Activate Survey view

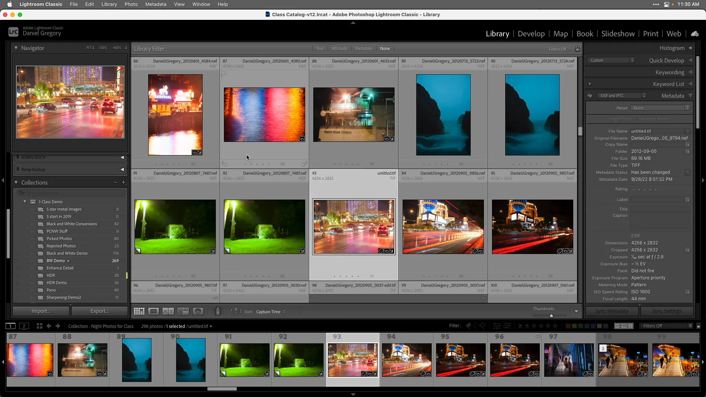click(x=183, y=311)
